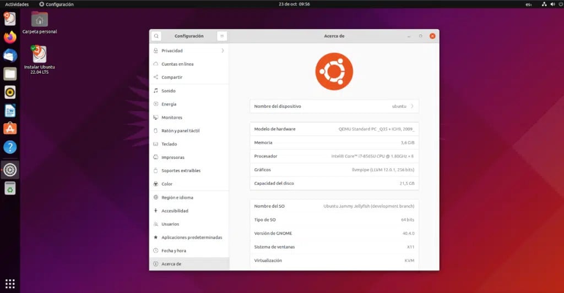Click the Settings gear icon in the dock
The image size is (564, 293).
pos(10,170)
